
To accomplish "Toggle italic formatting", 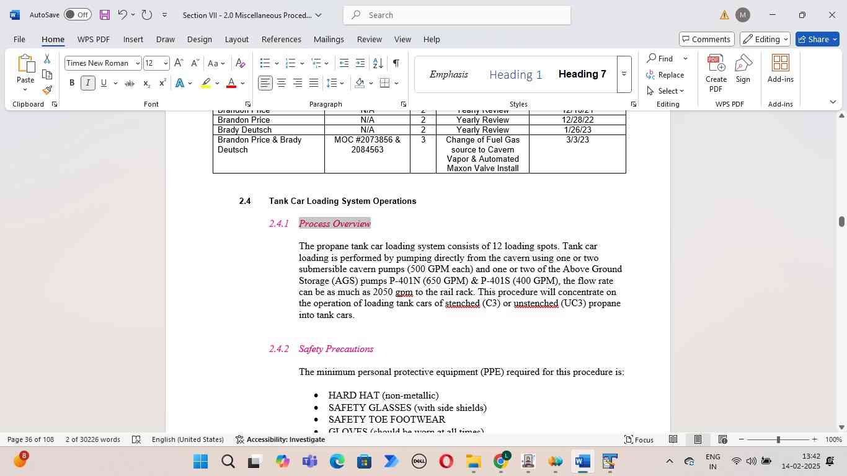I will (x=88, y=83).
